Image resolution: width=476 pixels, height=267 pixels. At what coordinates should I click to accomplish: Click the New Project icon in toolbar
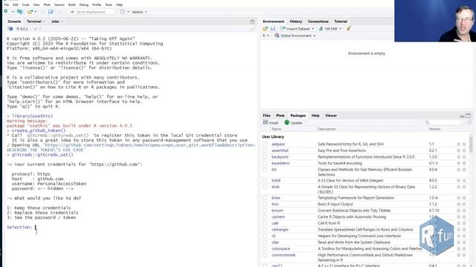pos(19,12)
